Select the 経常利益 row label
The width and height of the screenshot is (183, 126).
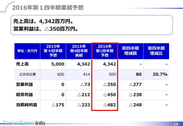[x=24, y=95]
